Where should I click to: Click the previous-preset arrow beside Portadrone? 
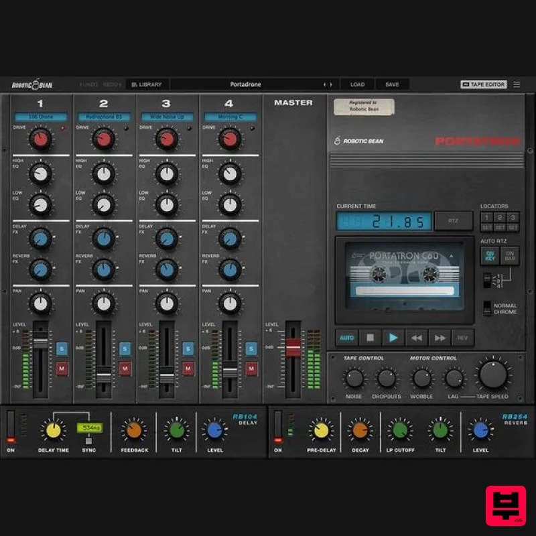click(x=324, y=84)
